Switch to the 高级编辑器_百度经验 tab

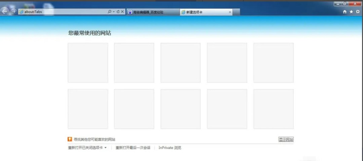click(x=153, y=12)
